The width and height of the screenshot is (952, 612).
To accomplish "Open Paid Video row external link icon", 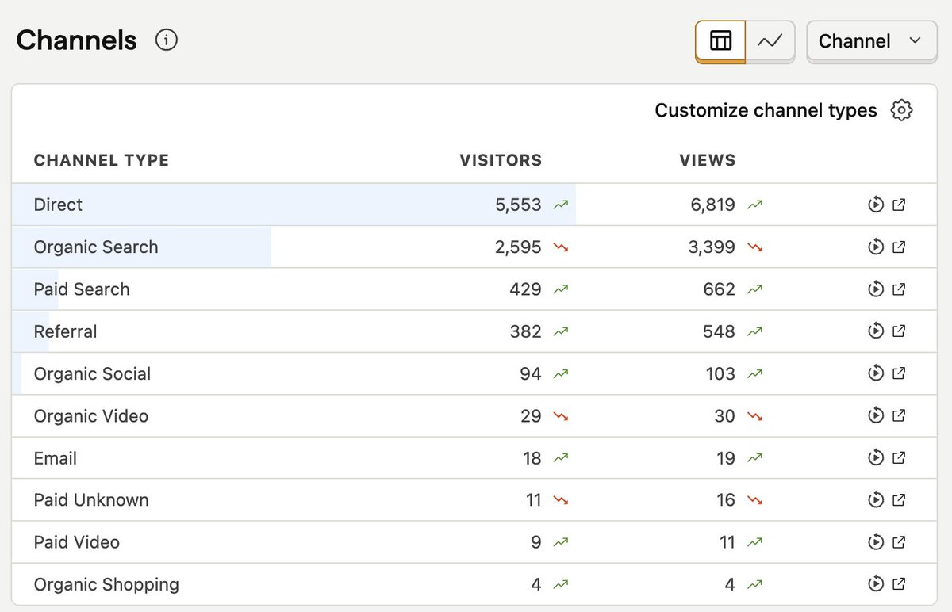I will pyautogui.click(x=899, y=542).
